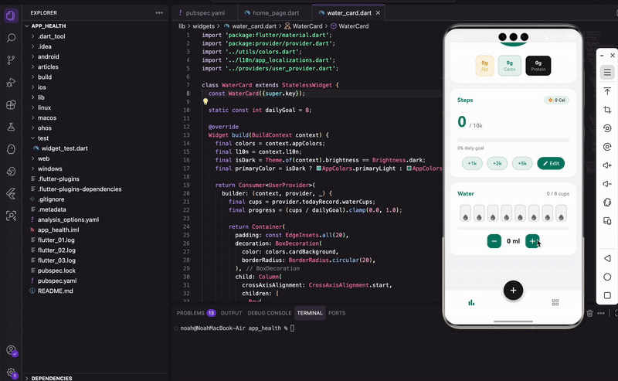618x381 pixels.
Task: Open the Testing flask icon
Action: click(x=11, y=127)
